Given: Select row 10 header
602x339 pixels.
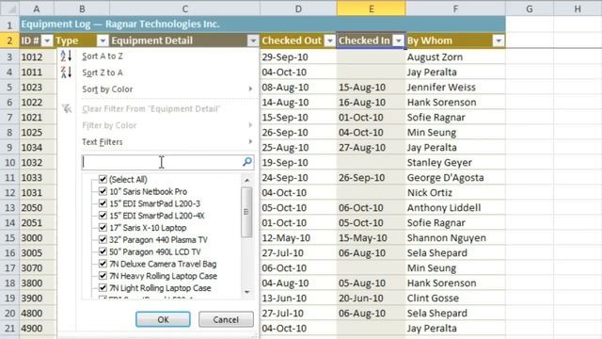Looking at the screenshot, I should point(9,163).
